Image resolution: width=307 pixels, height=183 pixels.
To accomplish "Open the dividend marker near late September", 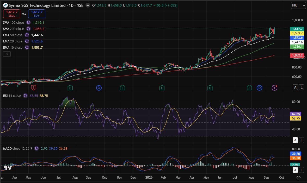I will coord(99,88).
